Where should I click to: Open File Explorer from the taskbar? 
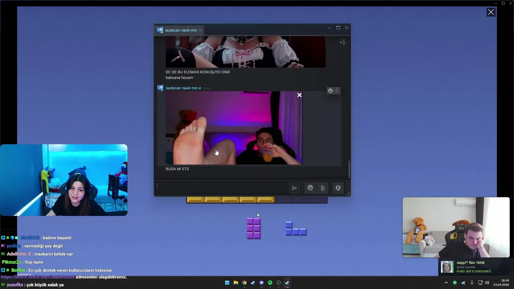pyautogui.click(x=236, y=283)
